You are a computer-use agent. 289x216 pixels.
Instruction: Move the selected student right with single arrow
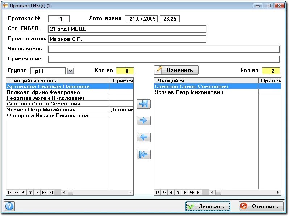tap(143, 121)
